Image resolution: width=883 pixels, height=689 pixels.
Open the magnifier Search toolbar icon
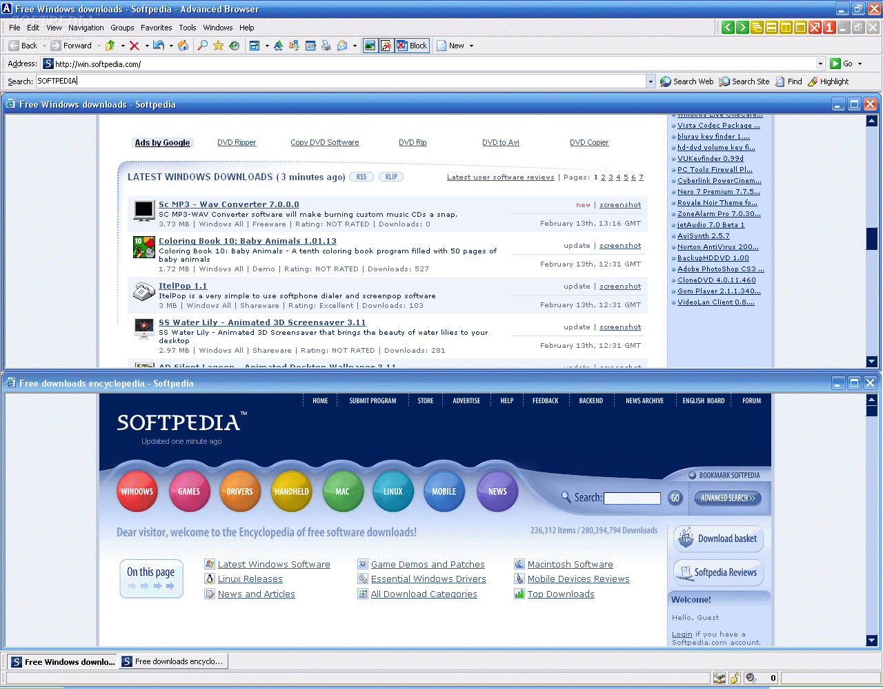202,46
